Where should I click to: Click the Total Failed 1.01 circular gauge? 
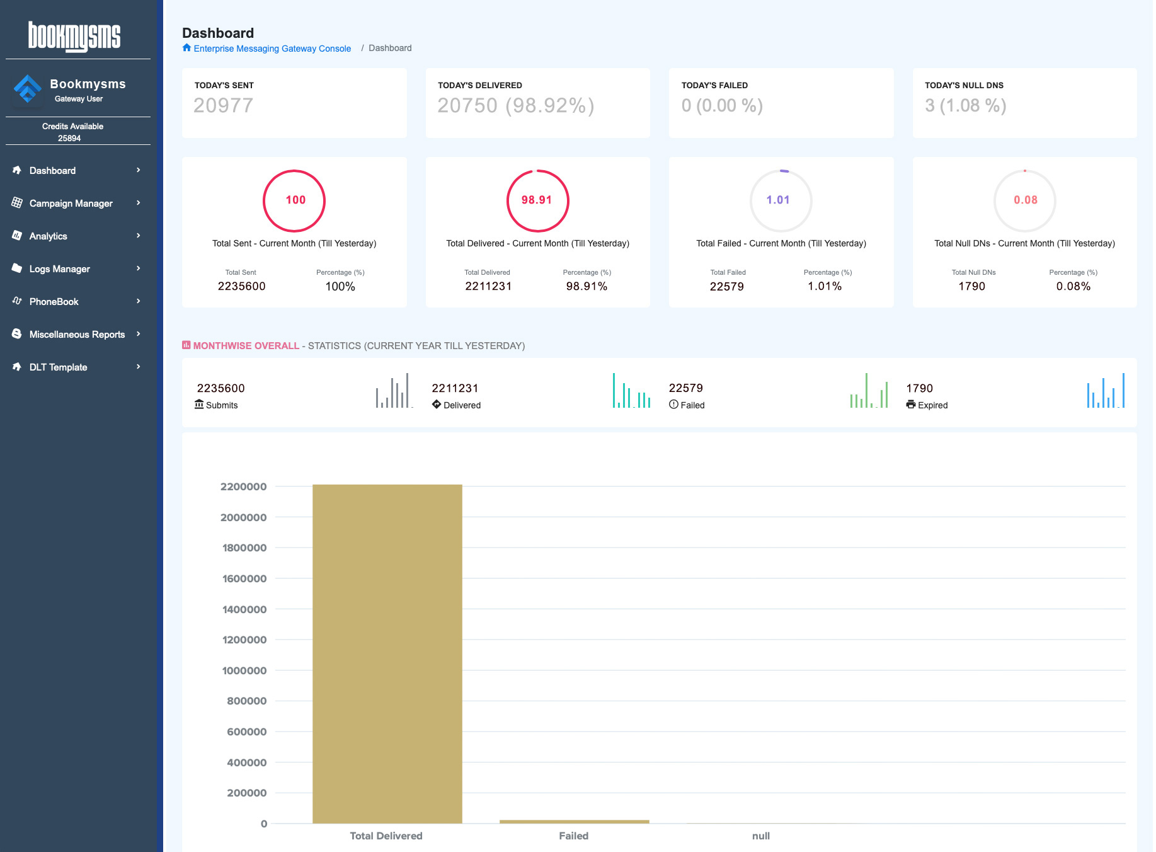click(781, 200)
